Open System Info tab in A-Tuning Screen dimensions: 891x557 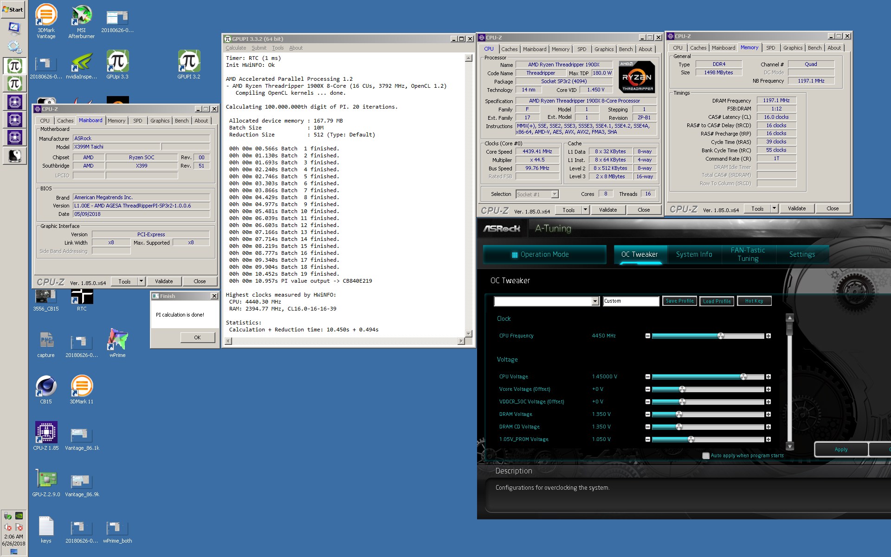[x=694, y=254]
